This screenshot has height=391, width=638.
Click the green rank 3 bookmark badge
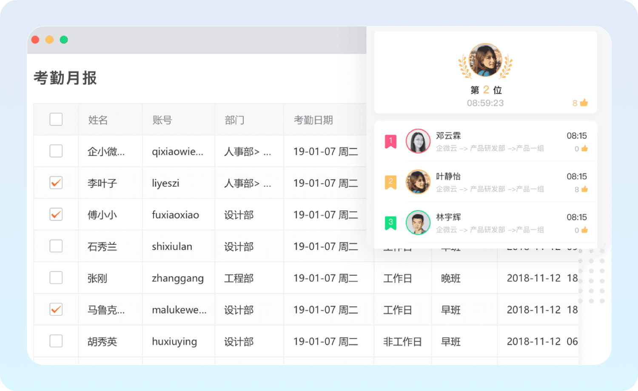click(x=390, y=223)
